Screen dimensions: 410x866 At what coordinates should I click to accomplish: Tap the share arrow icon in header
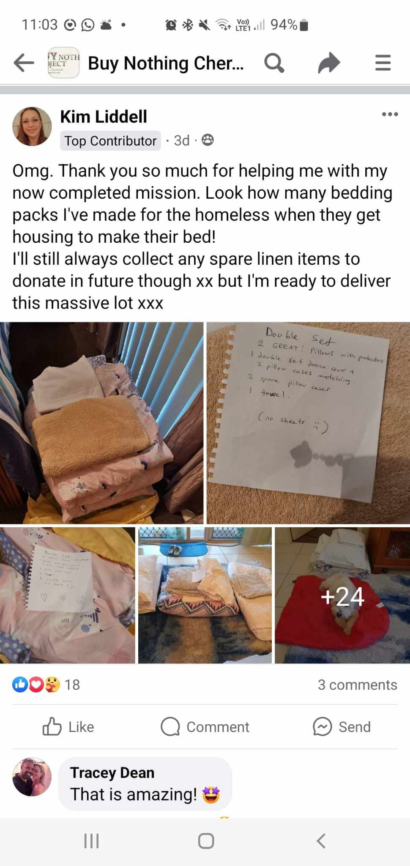point(329,63)
